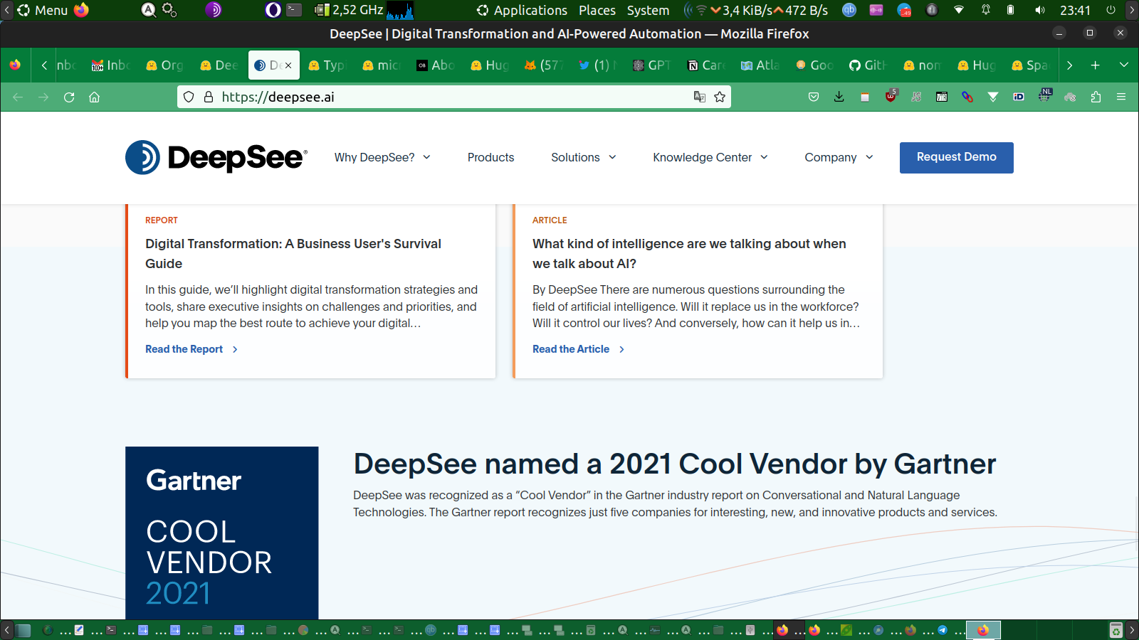Click the DeepSee logo

[x=216, y=157]
